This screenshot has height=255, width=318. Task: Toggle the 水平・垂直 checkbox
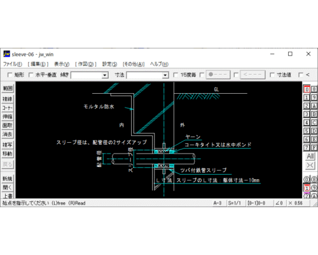pyautogui.click(x=31, y=75)
